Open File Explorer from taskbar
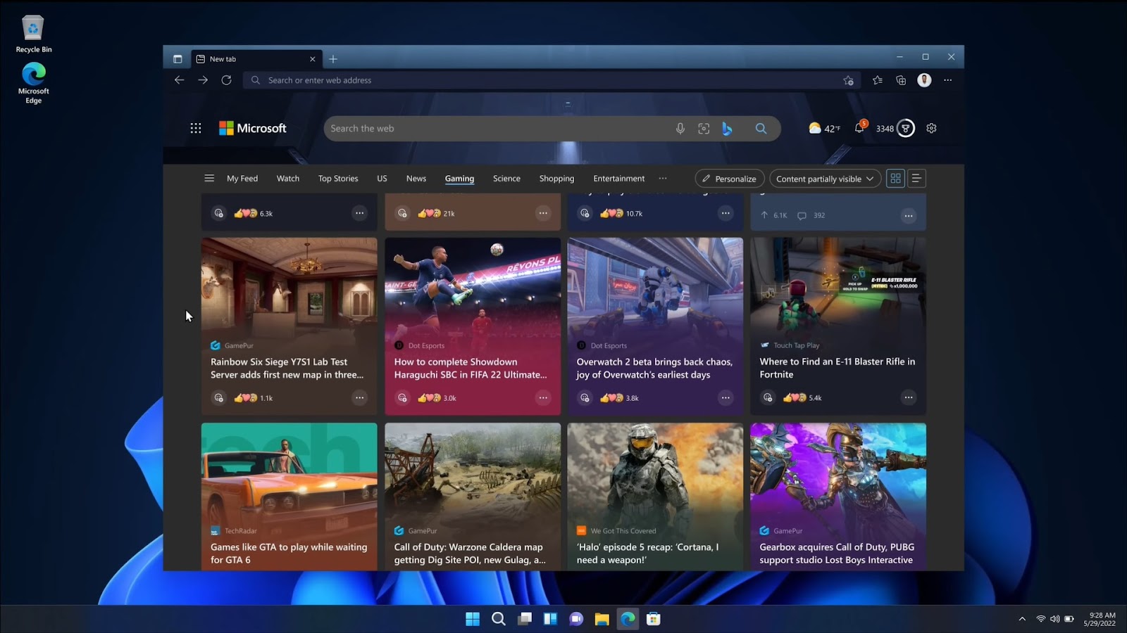 click(602, 619)
